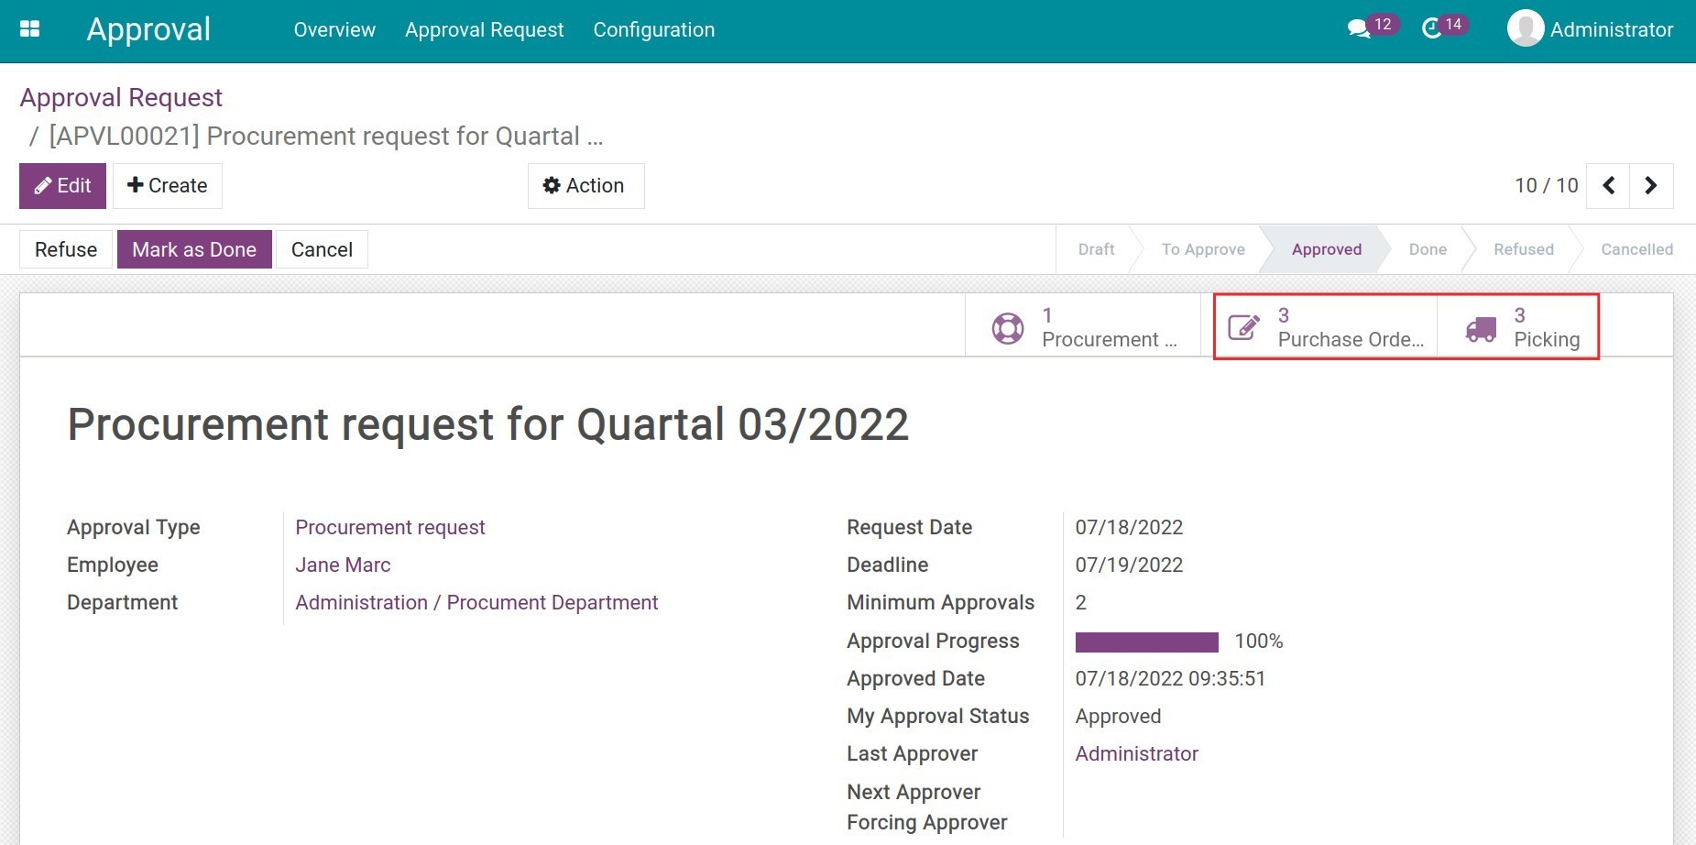Open the activities clock icon
Viewport: 1696px width, 845px height.
(x=1431, y=29)
